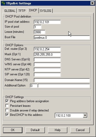Uncheck Ping address before assignation
96x137 pixels.
coord(7,101)
